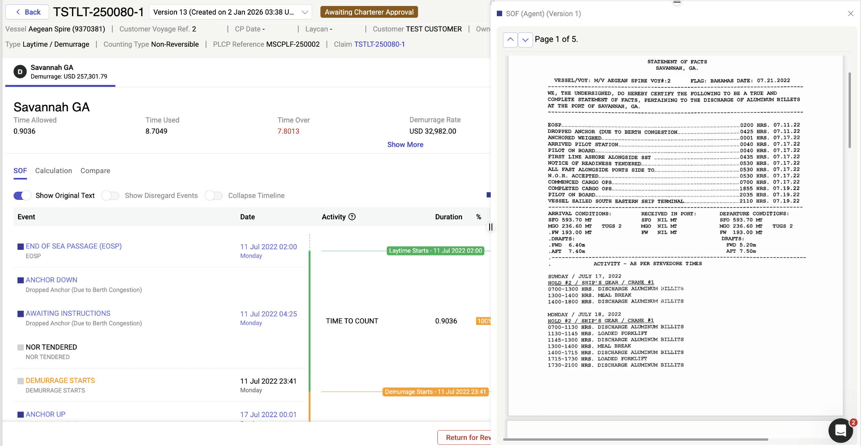Viewport: 861px width, 446px height.
Task: Go to previous SOF page with up arrow
Action: tap(510, 40)
